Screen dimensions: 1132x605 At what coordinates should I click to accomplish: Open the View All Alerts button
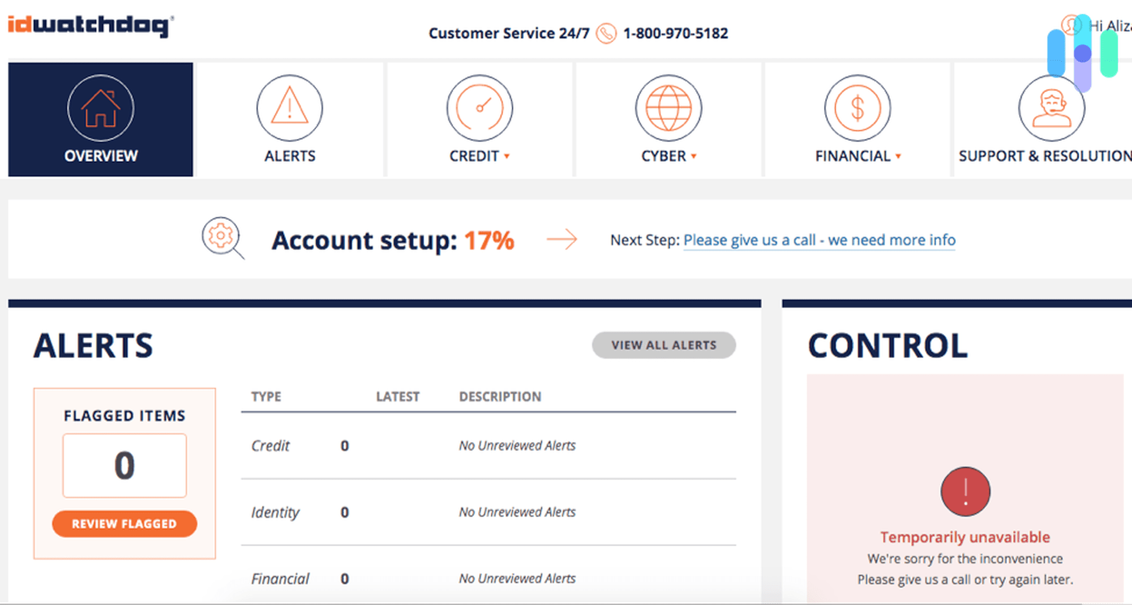663,345
